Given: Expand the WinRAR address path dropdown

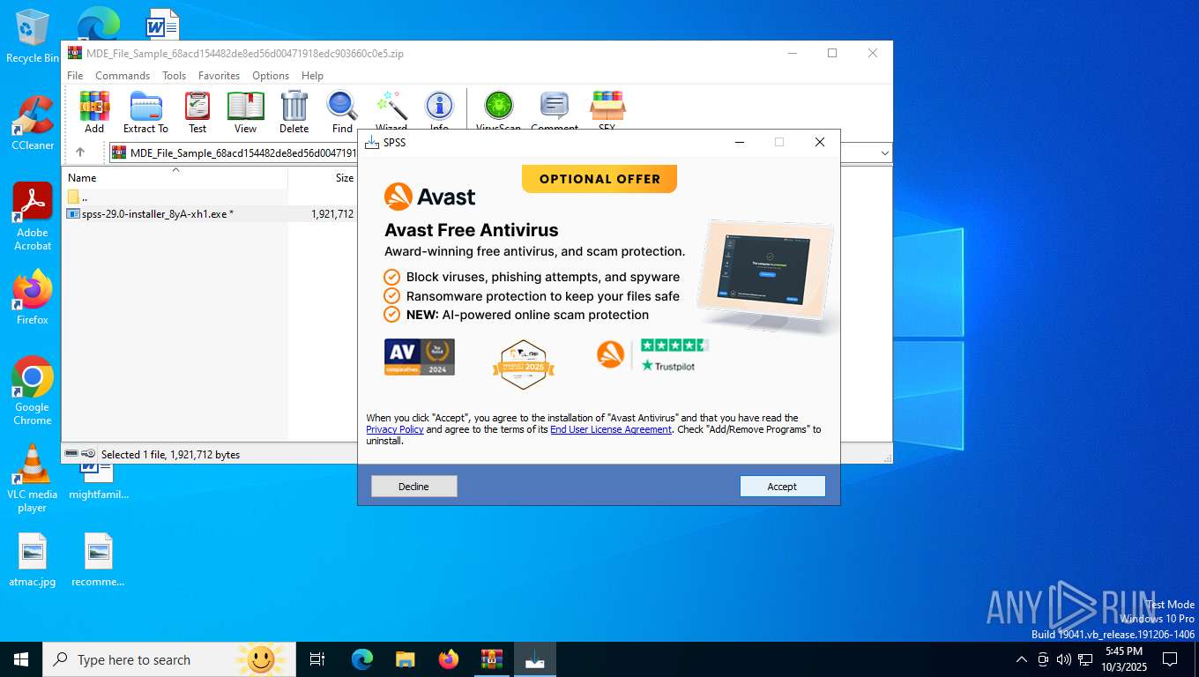Looking at the screenshot, I should coord(884,153).
